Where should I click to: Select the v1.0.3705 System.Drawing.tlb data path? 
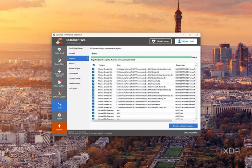(x=141, y=98)
